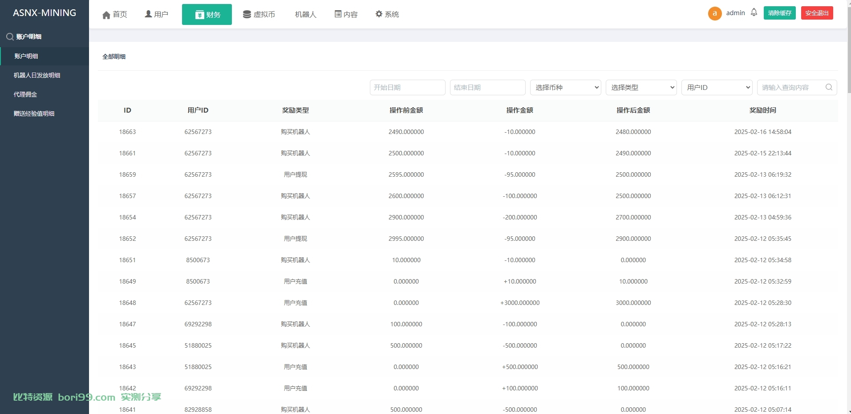This screenshot has width=851, height=414.
Task: Click the 用户ID column header
Action: (198, 110)
